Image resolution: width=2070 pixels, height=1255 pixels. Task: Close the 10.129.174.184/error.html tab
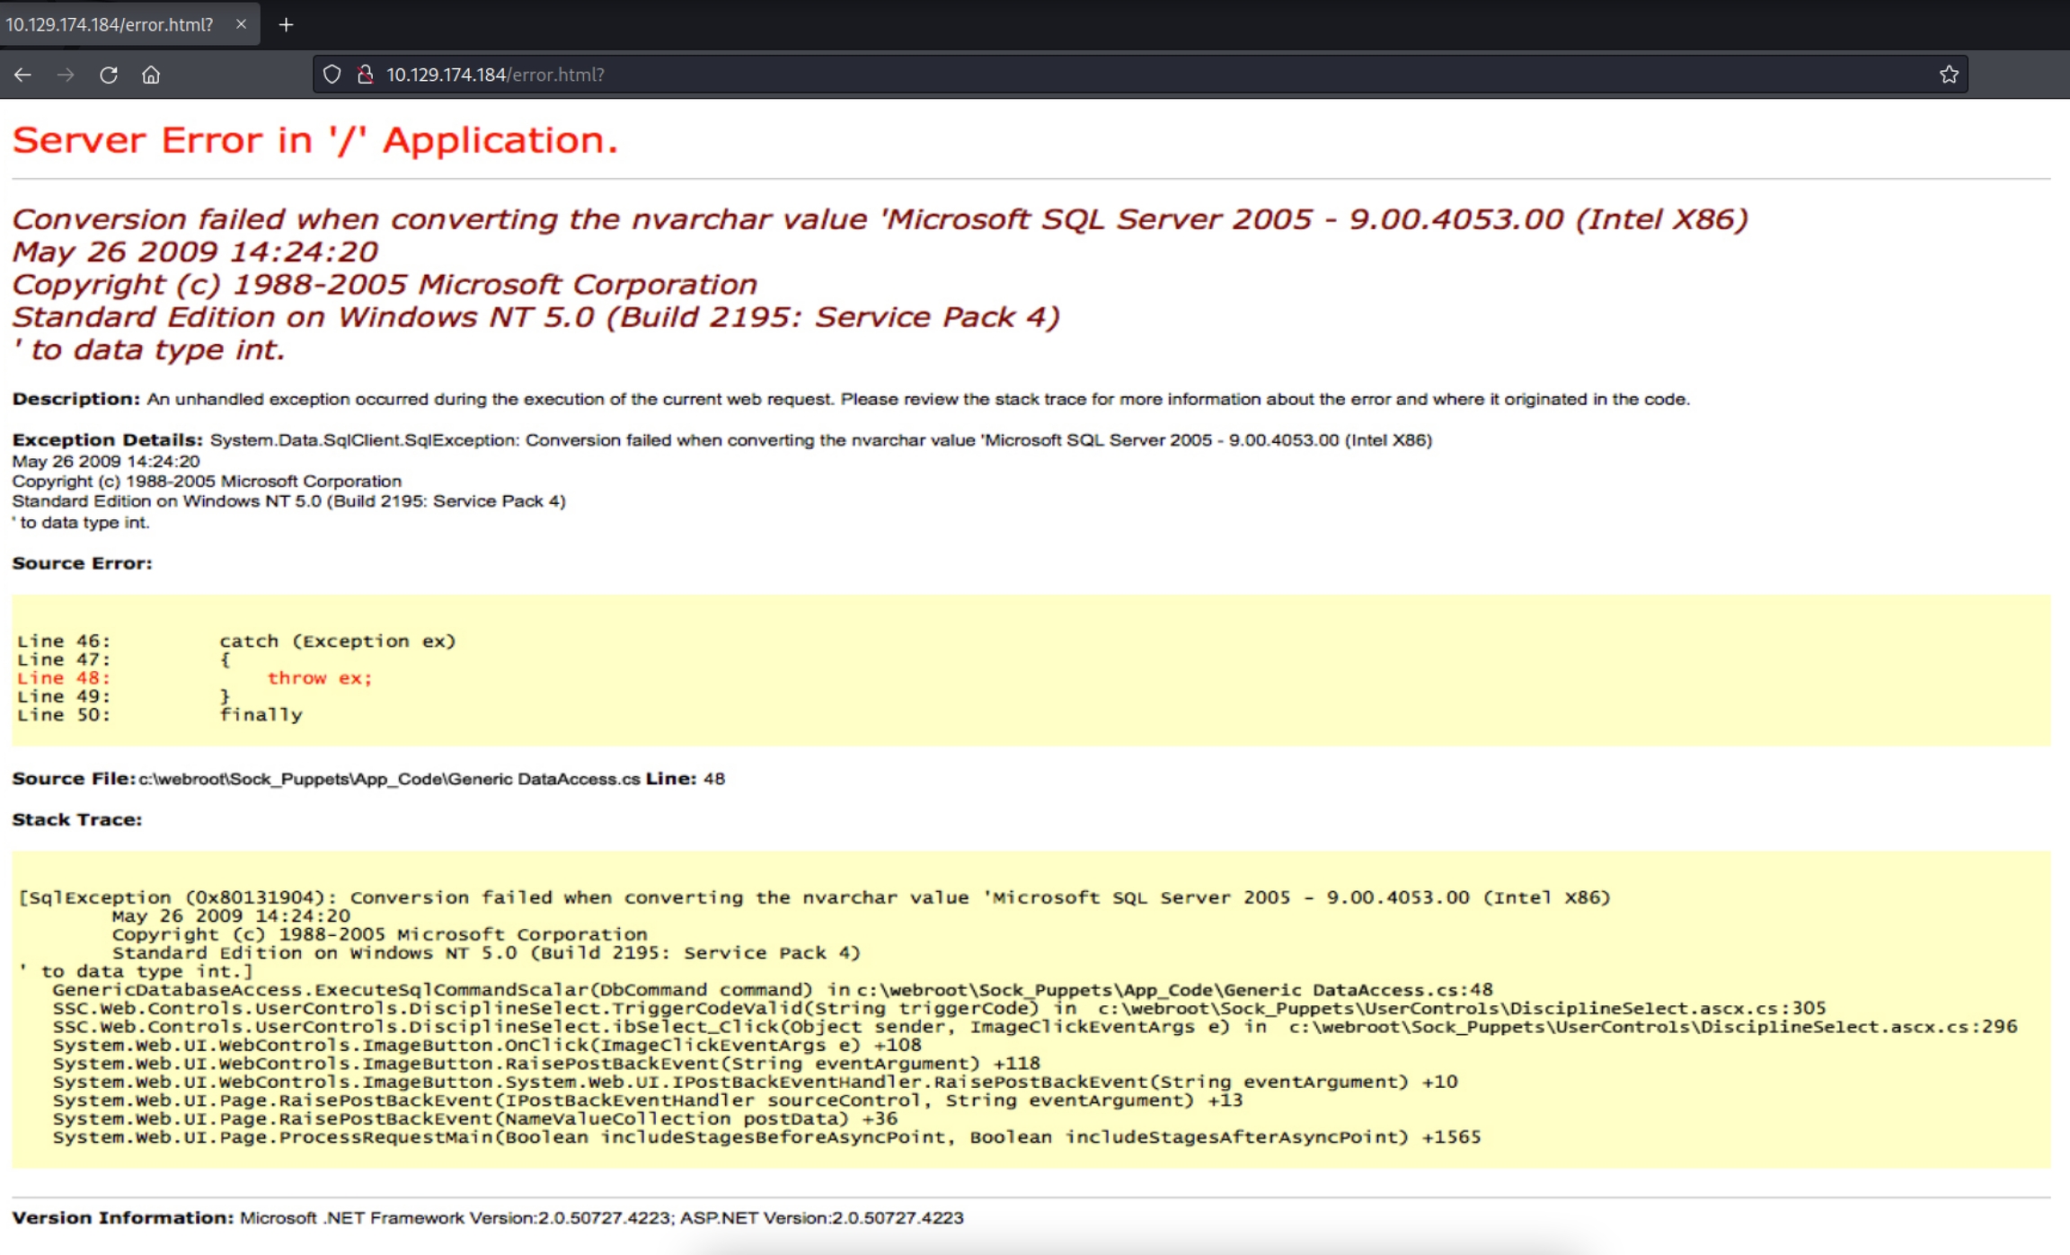tap(241, 24)
